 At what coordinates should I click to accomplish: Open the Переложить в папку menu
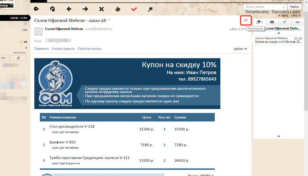pos(286,11)
